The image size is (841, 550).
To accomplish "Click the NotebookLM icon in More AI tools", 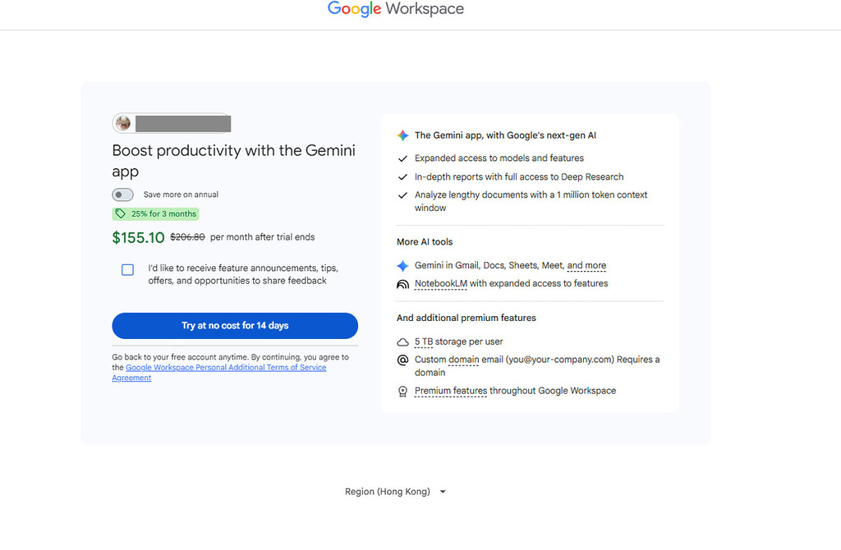I will (x=402, y=283).
